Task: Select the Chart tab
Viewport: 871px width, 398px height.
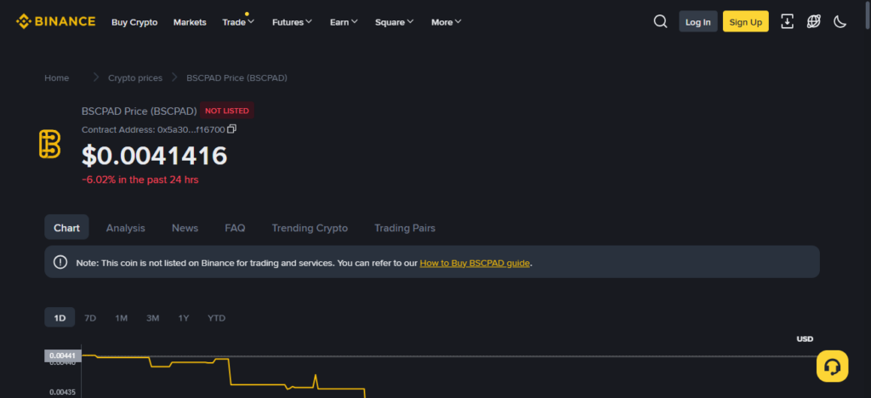Action: tap(66, 228)
